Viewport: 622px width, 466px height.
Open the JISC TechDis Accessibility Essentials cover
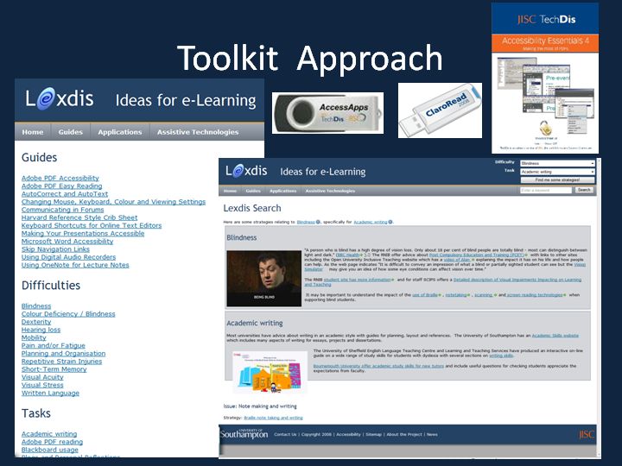coord(543,78)
